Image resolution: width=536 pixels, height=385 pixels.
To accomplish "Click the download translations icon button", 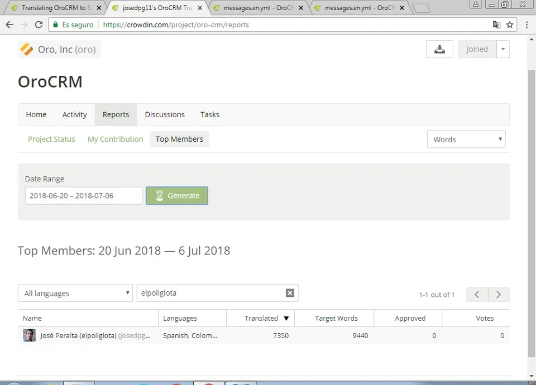I will [439, 49].
